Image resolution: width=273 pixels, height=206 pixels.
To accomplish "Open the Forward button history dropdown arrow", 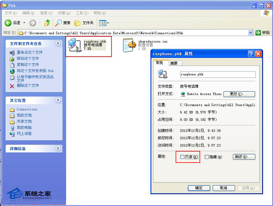I will (40, 23).
